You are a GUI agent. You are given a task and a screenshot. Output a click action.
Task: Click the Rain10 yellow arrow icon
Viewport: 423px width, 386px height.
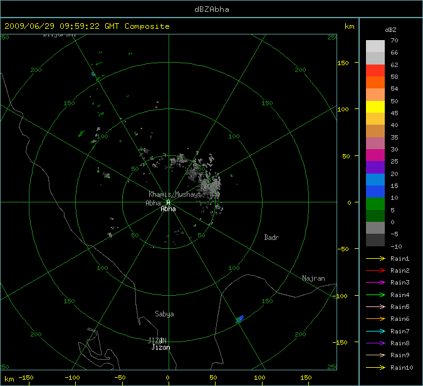[375, 367]
